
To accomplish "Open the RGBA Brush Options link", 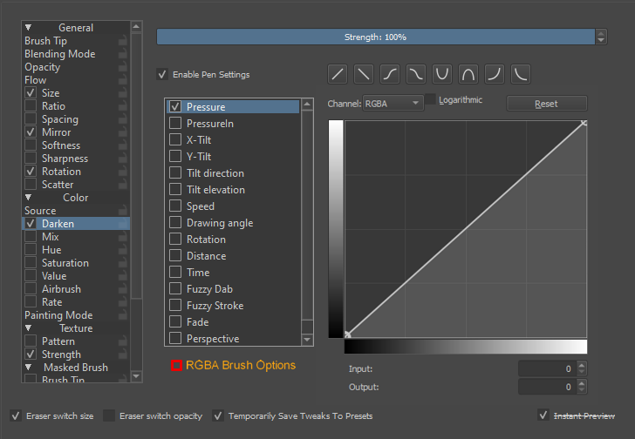I will pyautogui.click(x=240, y=365).
